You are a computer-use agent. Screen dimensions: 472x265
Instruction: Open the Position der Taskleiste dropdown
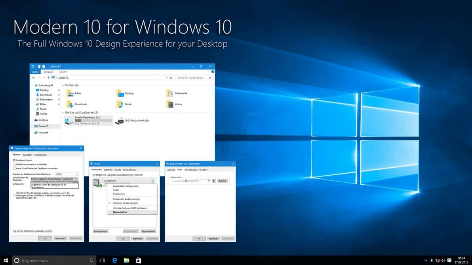(x=67, y=174)
